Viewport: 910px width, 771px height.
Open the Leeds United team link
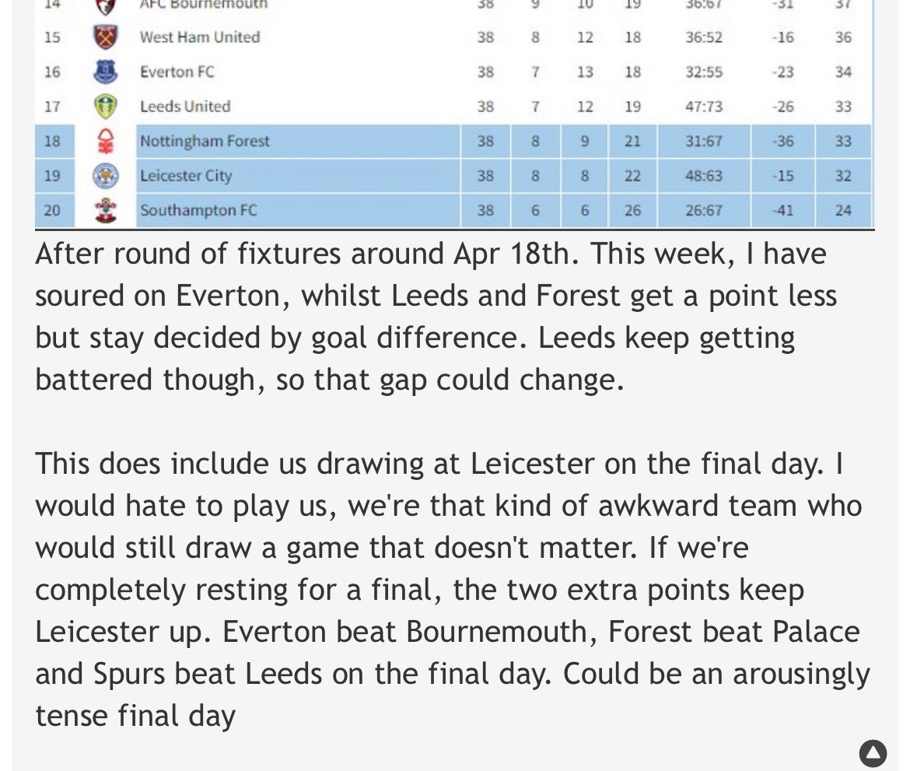(x=185, y=107)
